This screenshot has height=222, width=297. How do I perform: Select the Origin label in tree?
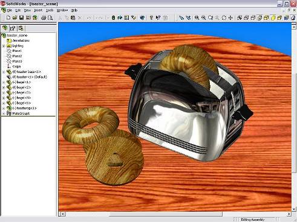16,66
